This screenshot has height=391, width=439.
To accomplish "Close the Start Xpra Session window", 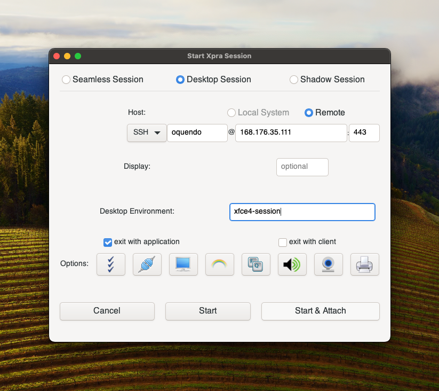I will (x=57, y=56).
